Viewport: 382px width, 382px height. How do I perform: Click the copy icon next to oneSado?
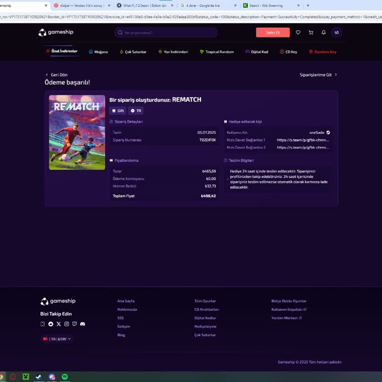point(328,132)
